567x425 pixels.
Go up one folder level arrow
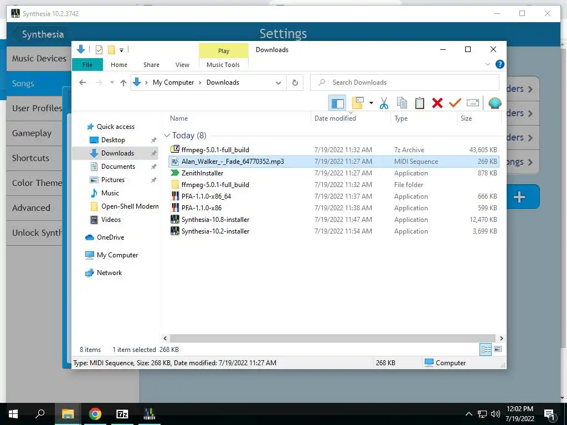[123, 83]
